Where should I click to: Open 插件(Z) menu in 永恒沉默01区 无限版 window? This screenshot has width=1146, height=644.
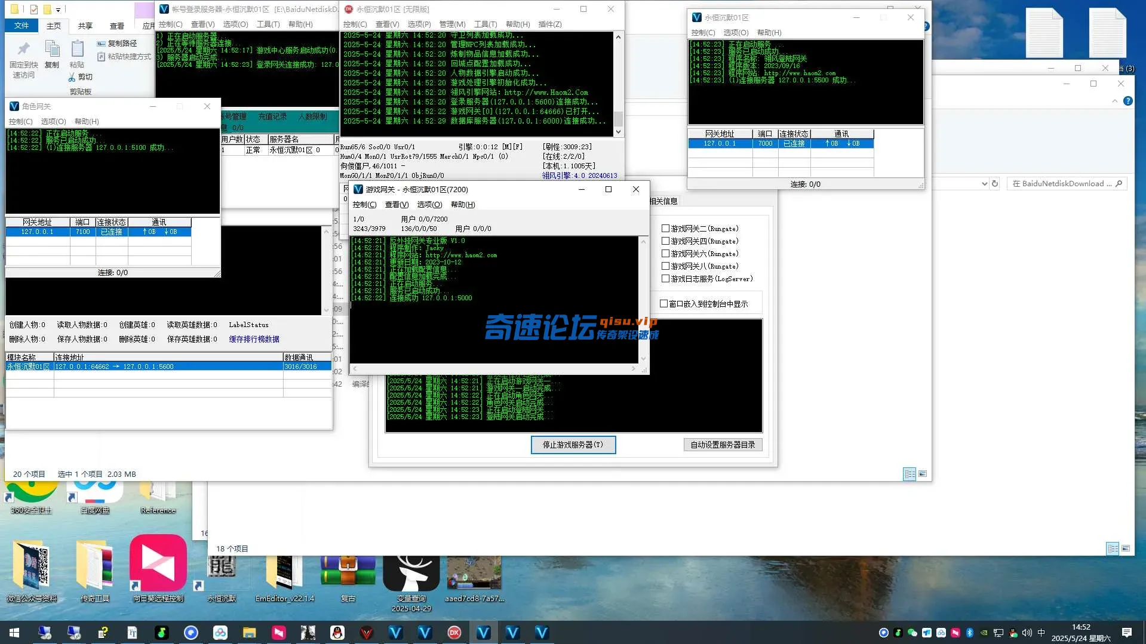click(550, 24)
